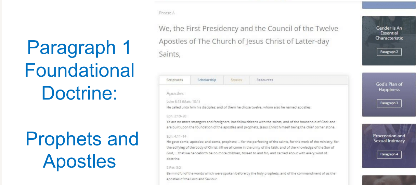416x185 pixels.
Task: Select the Apostles section heading
Action: (175, 93)
